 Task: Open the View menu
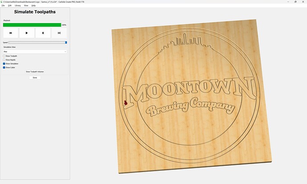click(x=26, y=5)
